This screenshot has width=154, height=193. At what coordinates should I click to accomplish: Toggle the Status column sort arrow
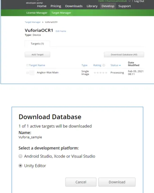(x=120, y=66)
